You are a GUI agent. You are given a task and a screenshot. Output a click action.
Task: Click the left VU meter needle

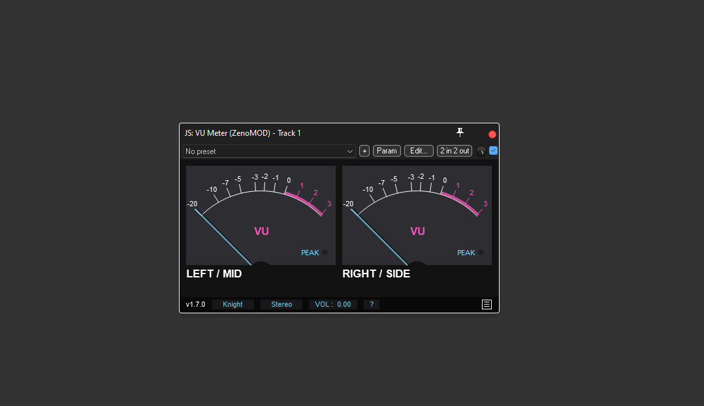pyautogui.click(x=223, y=238)
